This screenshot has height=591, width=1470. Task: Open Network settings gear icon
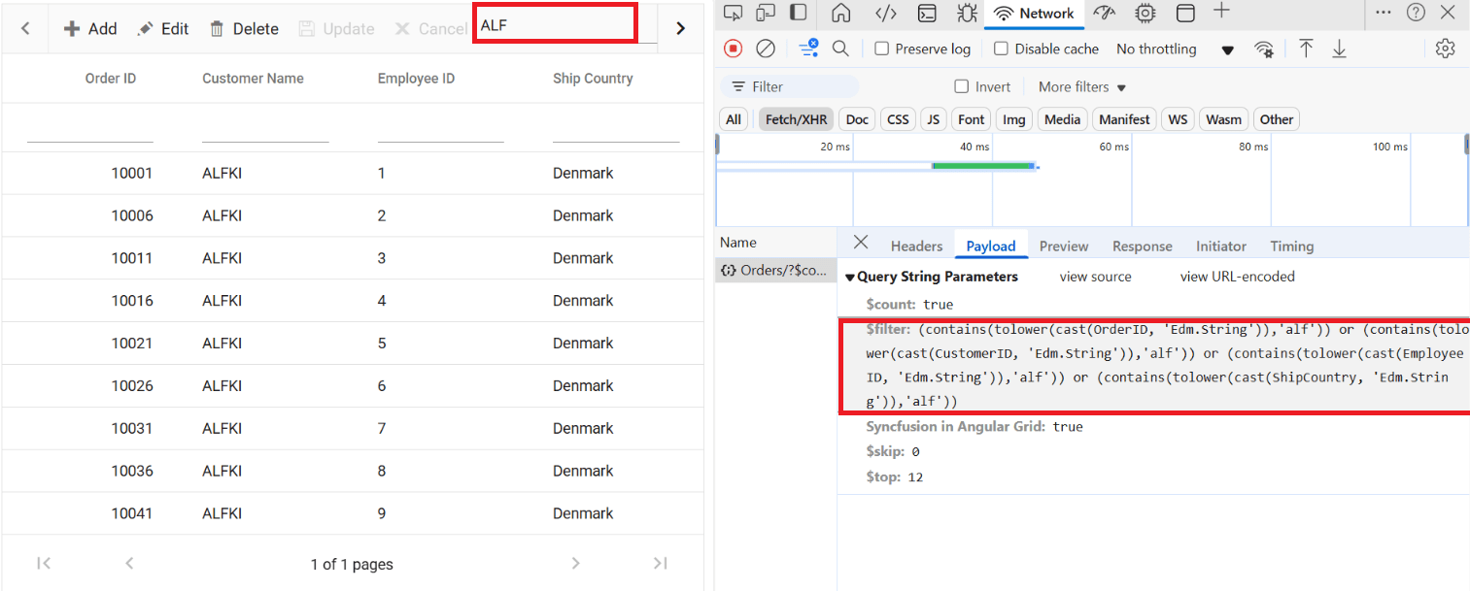tap(1445, 49)
